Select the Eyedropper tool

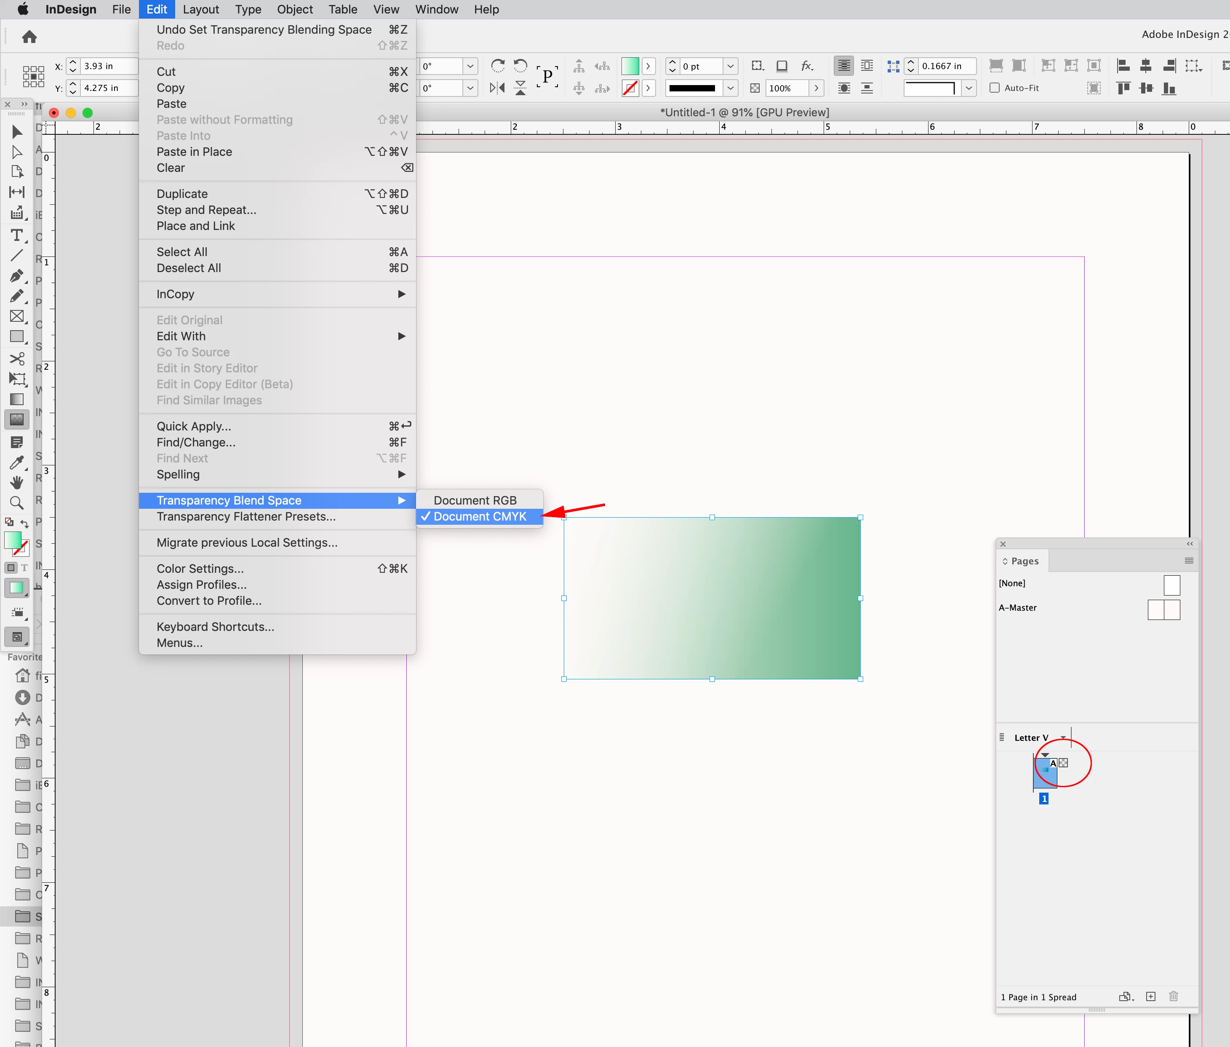point(16,462)
